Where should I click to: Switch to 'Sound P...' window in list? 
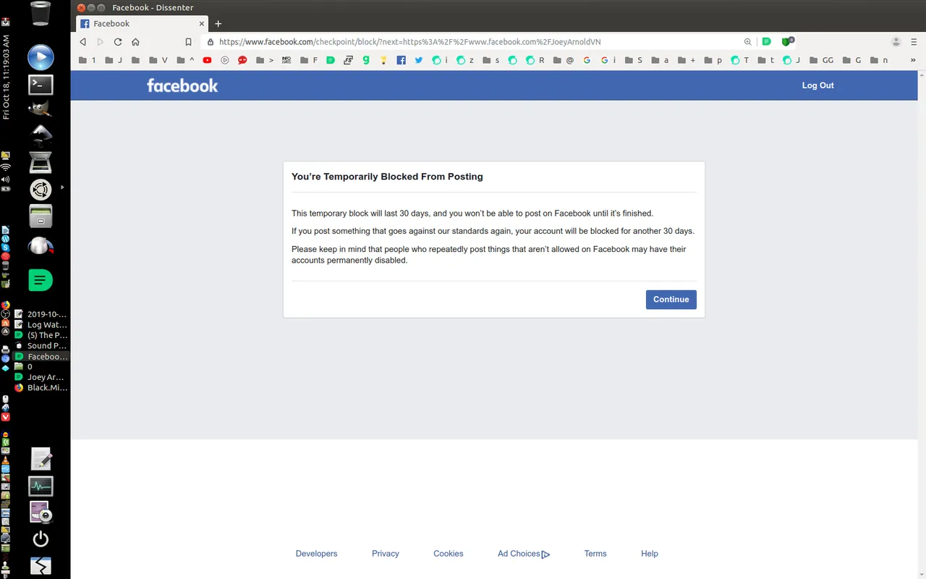(x=42, y=346)
